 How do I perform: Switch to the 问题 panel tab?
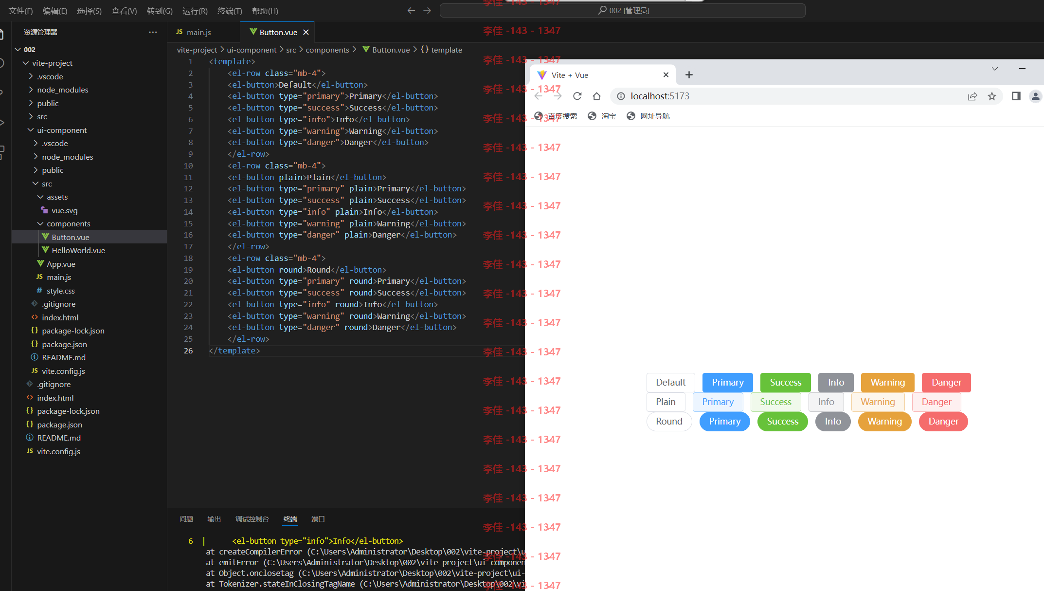[x=186, y=519]
